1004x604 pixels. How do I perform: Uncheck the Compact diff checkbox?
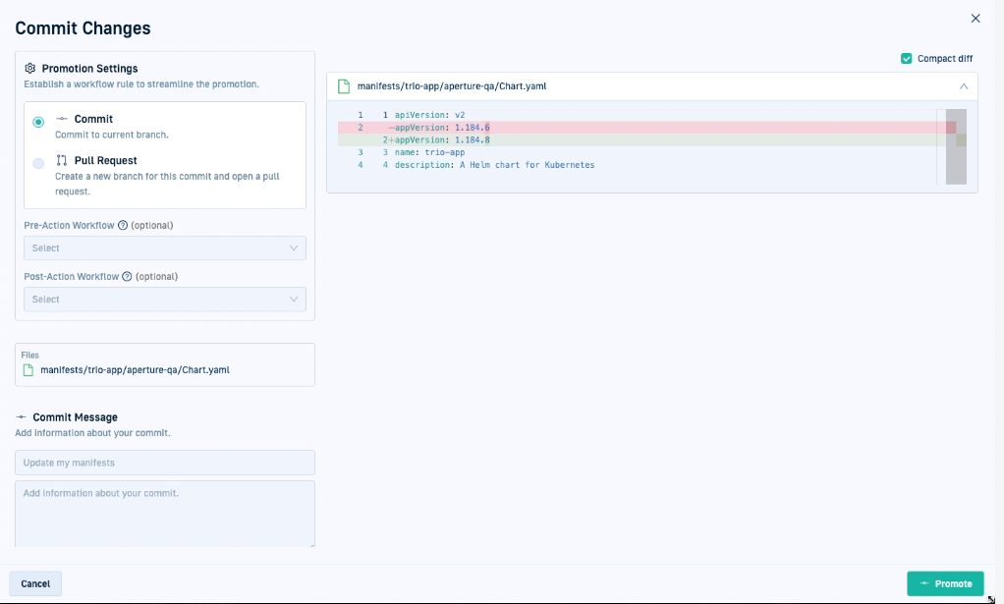coord(906,59)
